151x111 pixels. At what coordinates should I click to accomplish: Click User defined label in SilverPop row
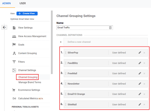click(119, 53)
